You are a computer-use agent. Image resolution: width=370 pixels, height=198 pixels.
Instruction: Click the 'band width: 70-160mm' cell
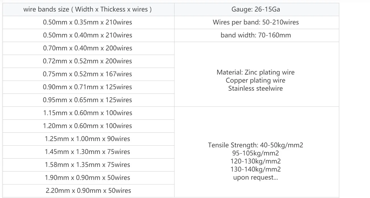coord(256,35)
